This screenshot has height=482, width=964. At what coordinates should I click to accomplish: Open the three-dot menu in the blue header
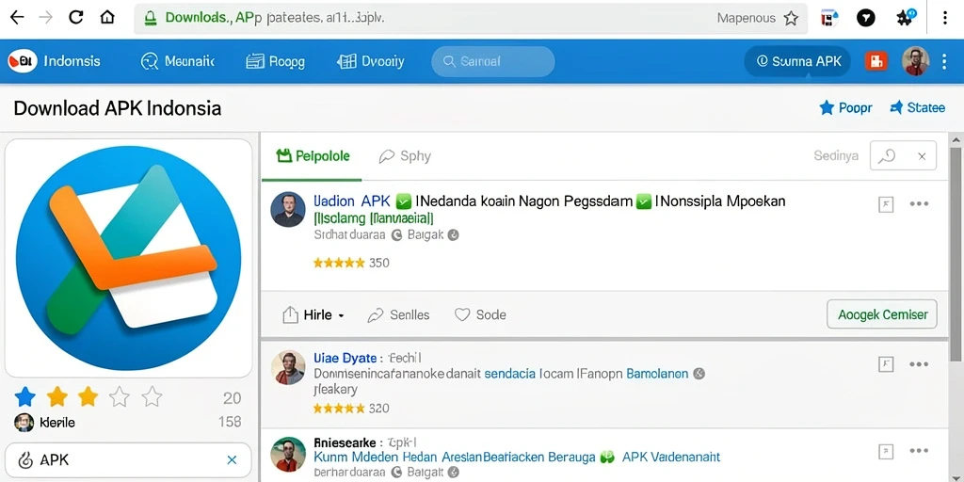point(945,61)
